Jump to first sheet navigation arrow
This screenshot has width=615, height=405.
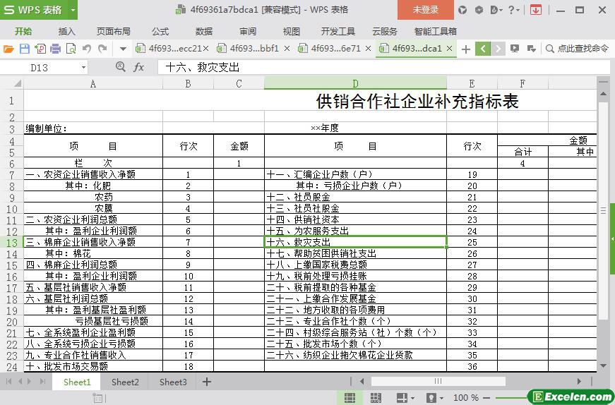8,382
